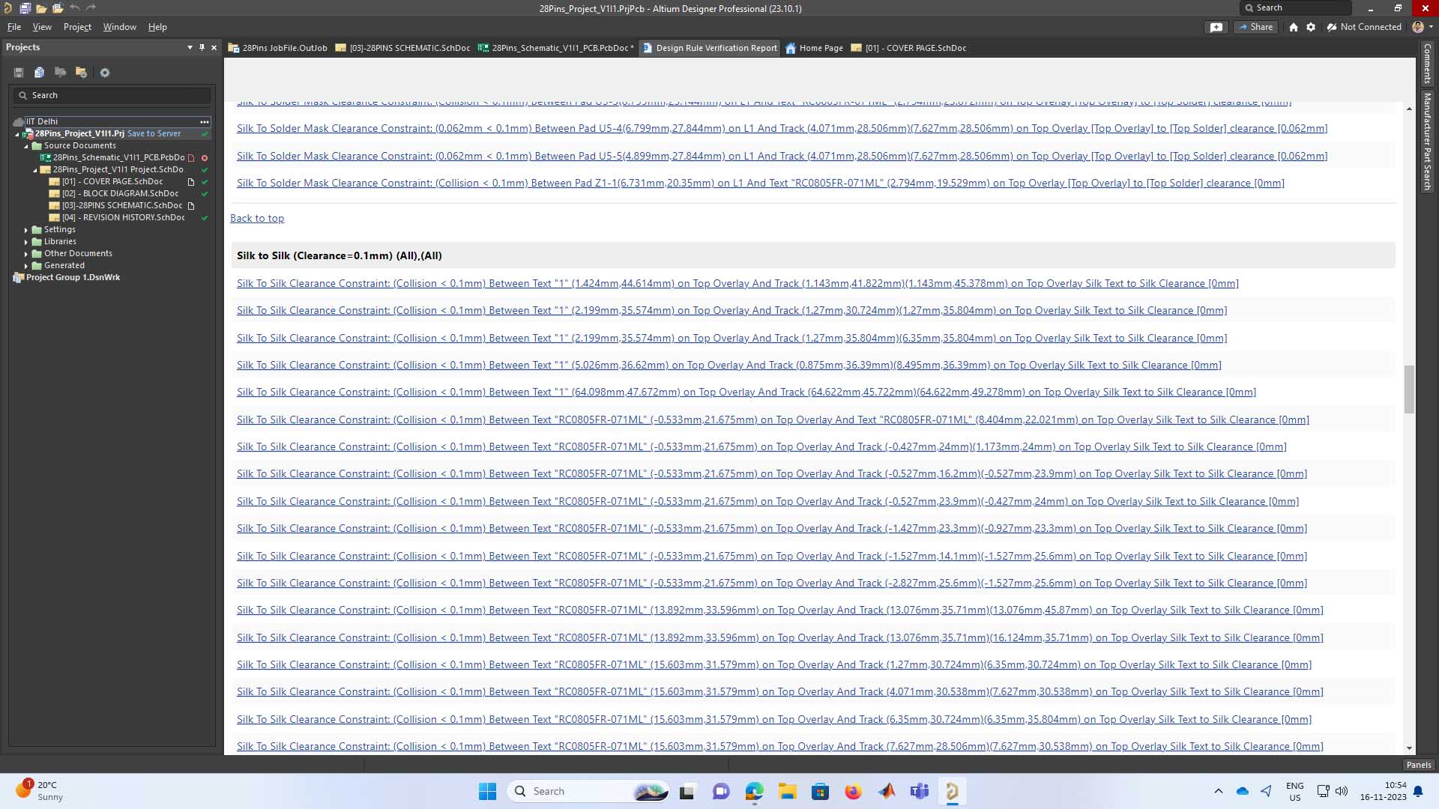
Task: Expand the Libraries folder
Action: 26,242
